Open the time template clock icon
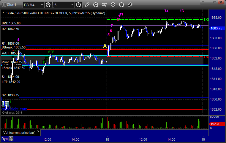 point(78,5)
